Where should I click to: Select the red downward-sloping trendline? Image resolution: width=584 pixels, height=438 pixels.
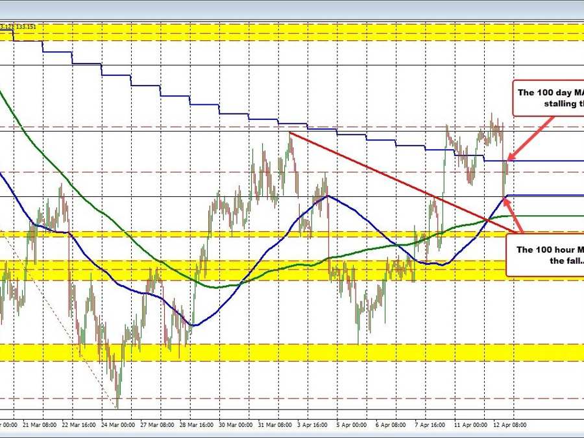(389, 175)
